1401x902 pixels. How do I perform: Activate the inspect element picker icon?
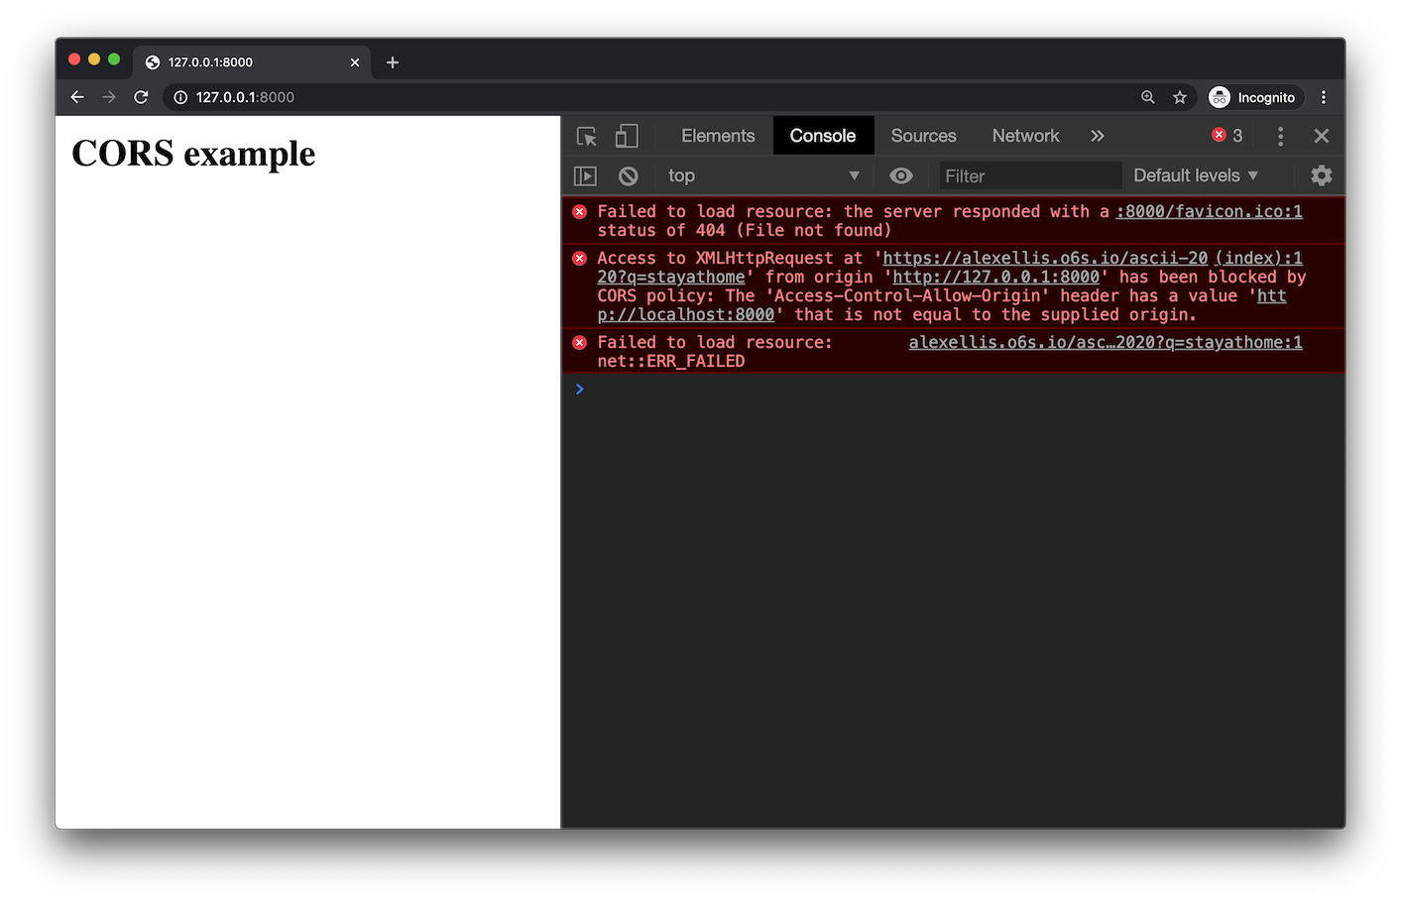pos(586,136)
